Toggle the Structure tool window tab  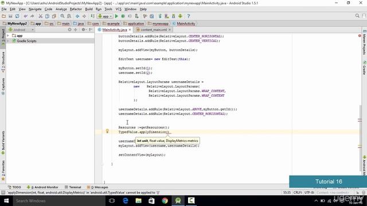pos(3,62)
